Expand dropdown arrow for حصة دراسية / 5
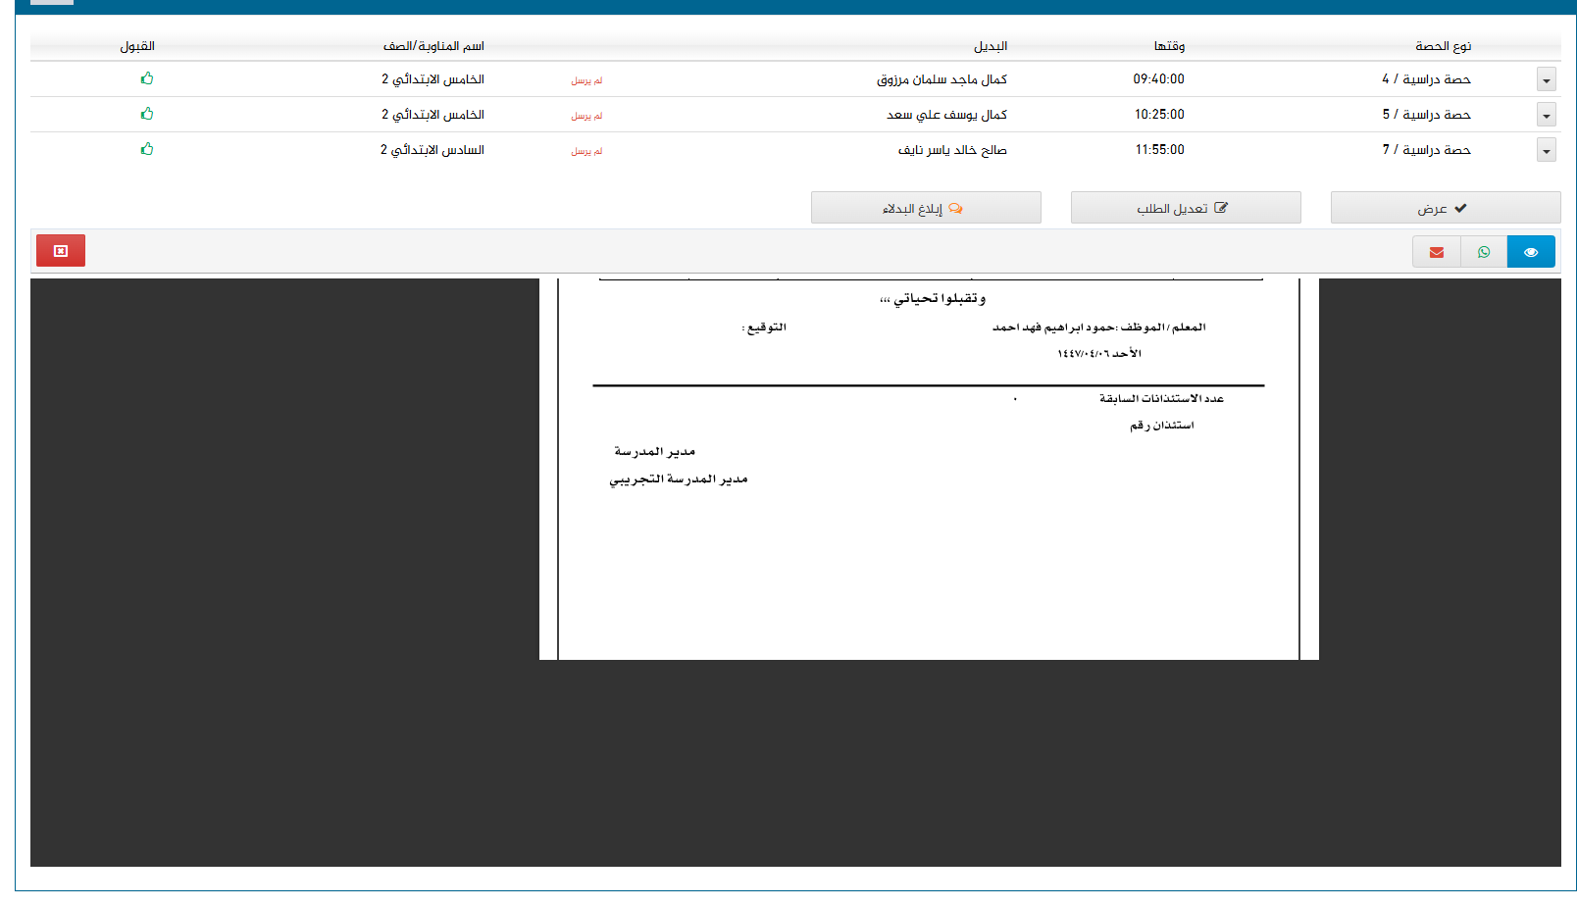 (1546, 116)
